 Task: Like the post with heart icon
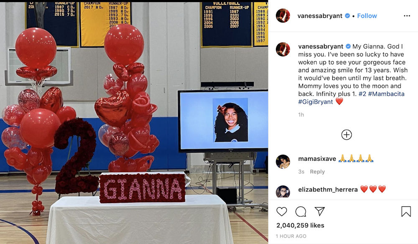[281, 212]
